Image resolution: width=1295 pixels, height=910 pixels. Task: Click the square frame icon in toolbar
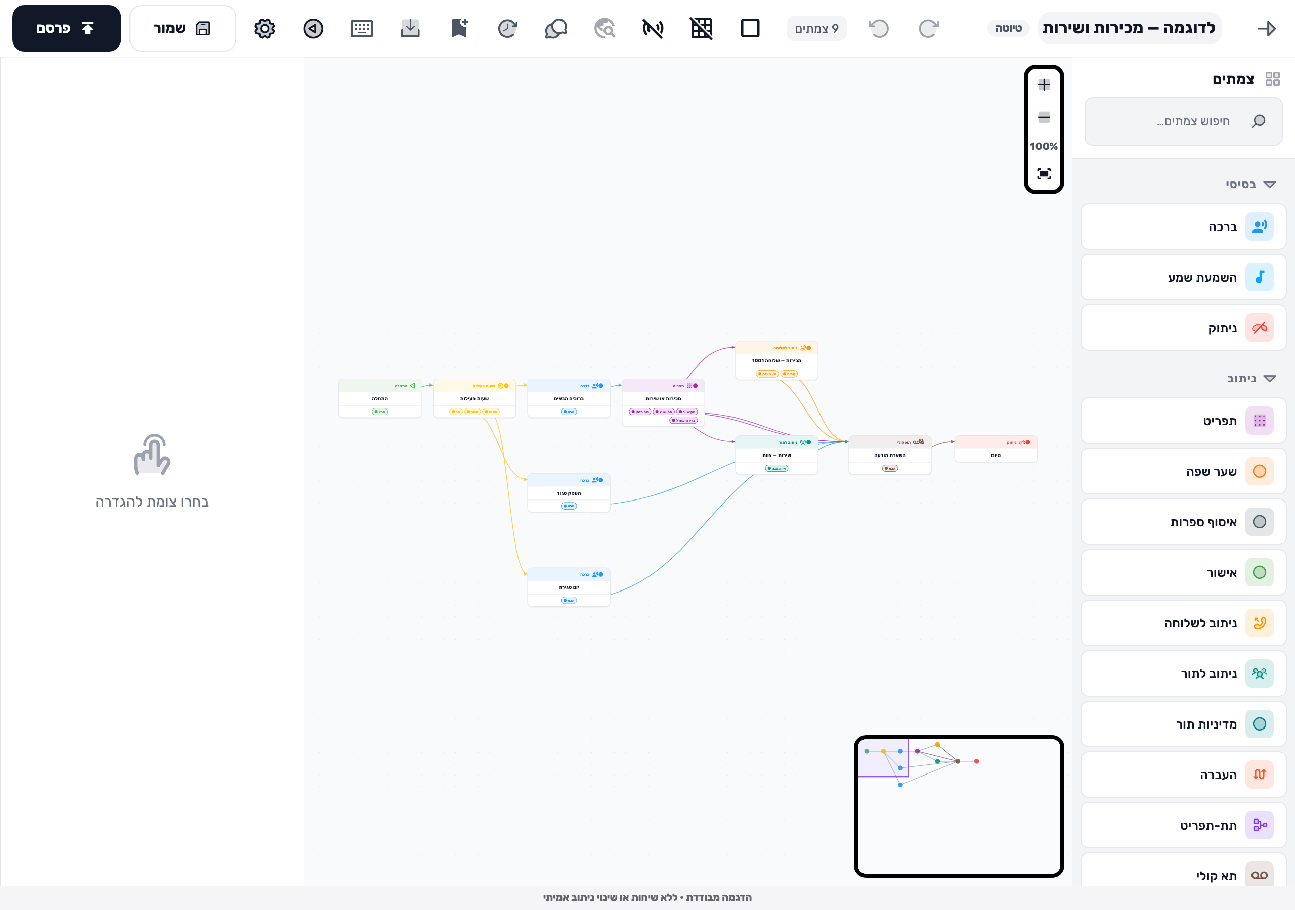[750, 29]
